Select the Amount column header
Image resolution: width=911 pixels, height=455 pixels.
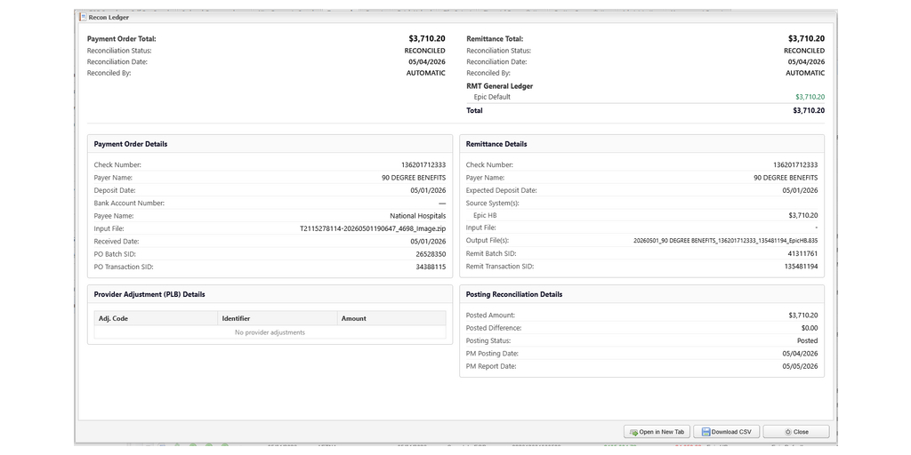(x=391, y=318)
